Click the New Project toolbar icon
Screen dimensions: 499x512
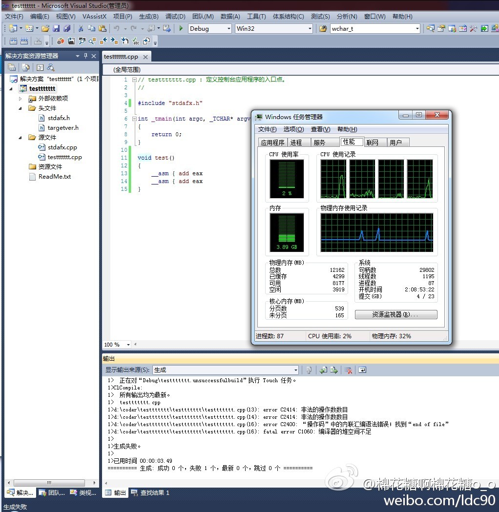(13, 28)
